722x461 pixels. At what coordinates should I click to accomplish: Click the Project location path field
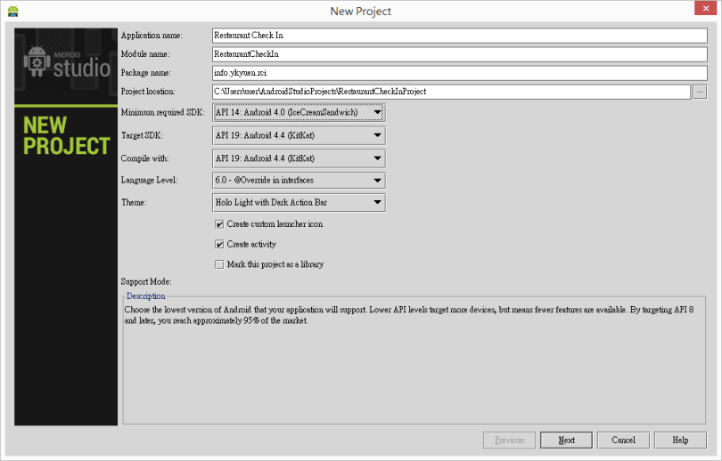450,92
